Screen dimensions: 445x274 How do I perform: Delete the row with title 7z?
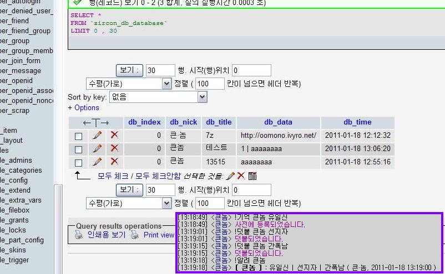(114, 135)
